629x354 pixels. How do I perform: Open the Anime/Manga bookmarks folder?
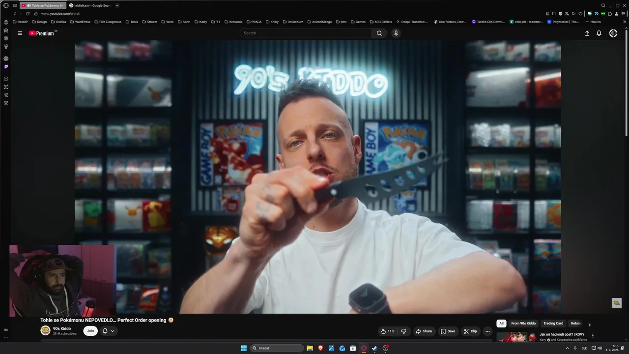click(x=319, y=22)
